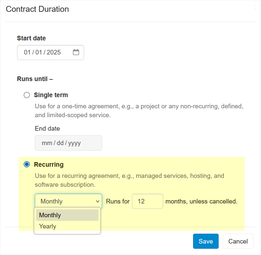This screenshot has height=255, width=261.
Task: Select the Recurring radio button
Action: point(27,164)
